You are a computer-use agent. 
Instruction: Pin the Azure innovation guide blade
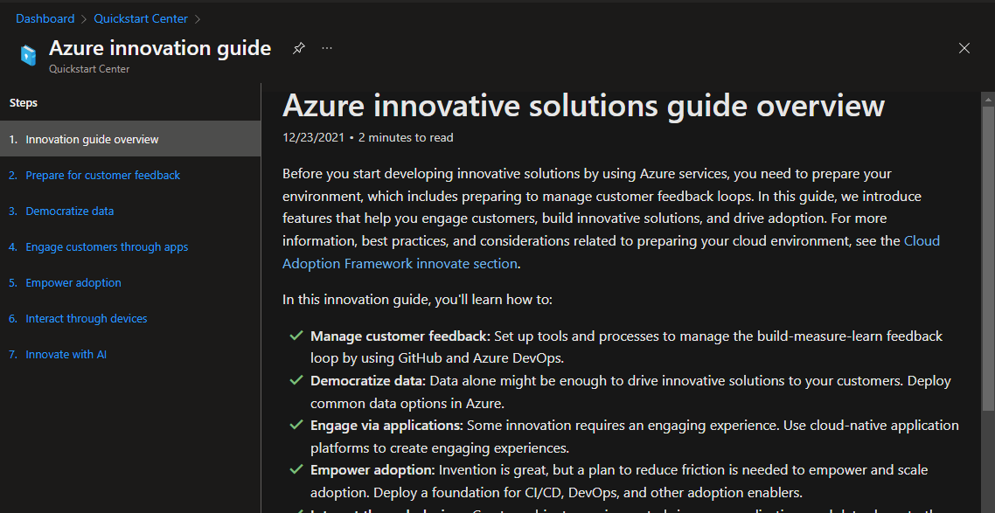[x=299, y=48]
